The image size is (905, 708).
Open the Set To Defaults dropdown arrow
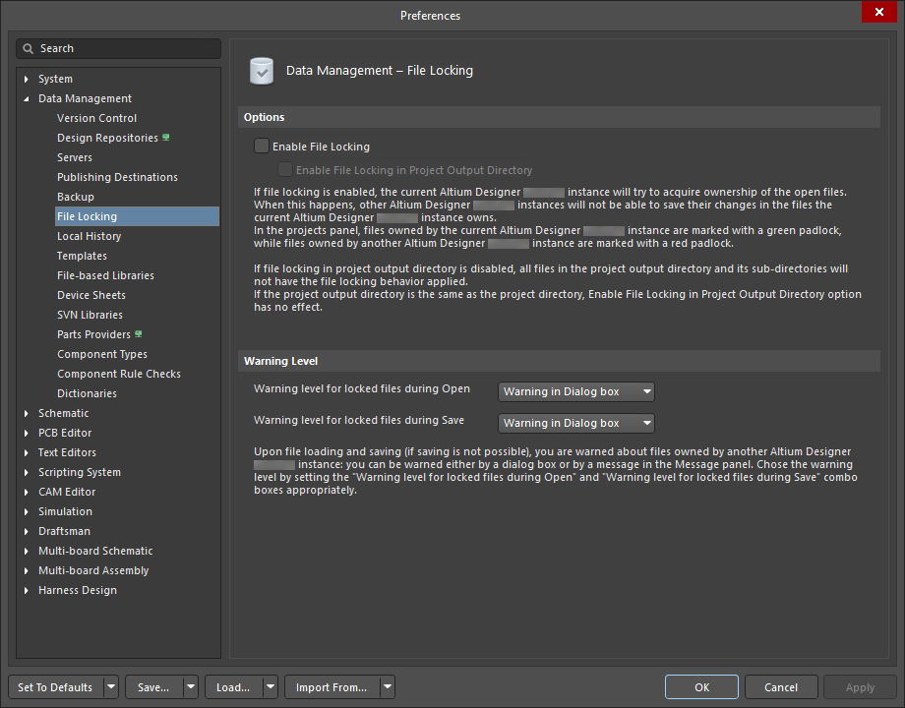pyautogui.click(x=110, y=687)
